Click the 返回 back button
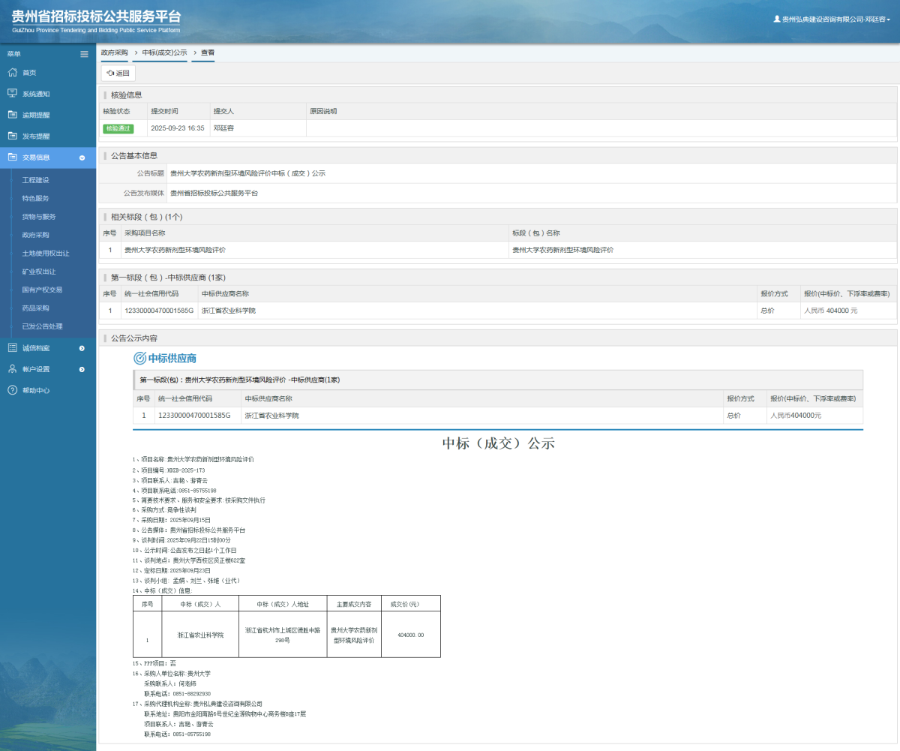900x751 pixels. tap(118, 74)
